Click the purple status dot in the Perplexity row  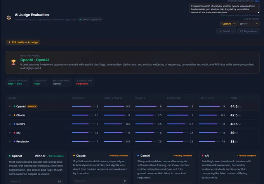click(x=14, y=141)
